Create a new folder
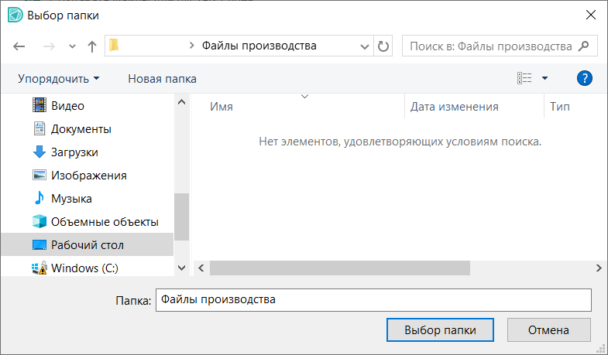608x355 pixels. click(x=162, y=79)
